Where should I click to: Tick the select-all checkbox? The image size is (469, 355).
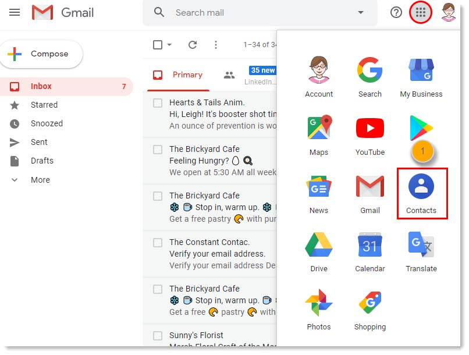[x=158, y=45]
